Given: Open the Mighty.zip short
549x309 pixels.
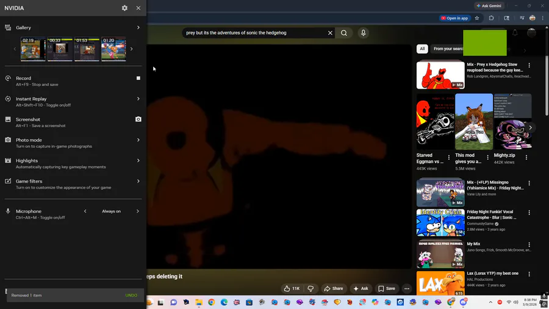Looking at the screenshot, I should [512, 122].
